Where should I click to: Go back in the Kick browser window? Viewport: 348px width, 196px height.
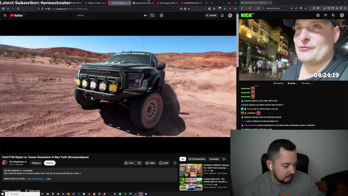242,8
